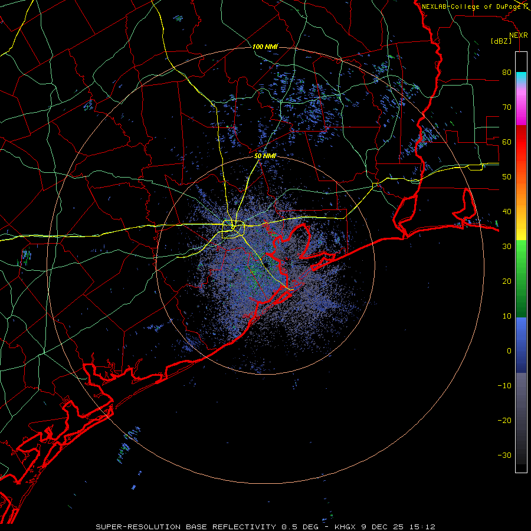Screen dimensions: 531x531
Task: Click the 50 dBZ scale label
Action: pos(507,177)
